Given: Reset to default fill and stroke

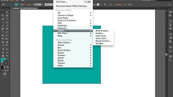Looking at the screenshot, I should point(2,64).
